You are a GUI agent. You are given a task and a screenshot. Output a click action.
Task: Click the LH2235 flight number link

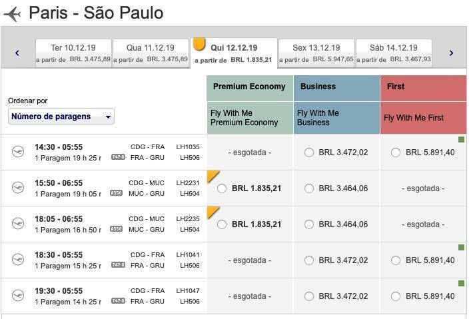188,219
